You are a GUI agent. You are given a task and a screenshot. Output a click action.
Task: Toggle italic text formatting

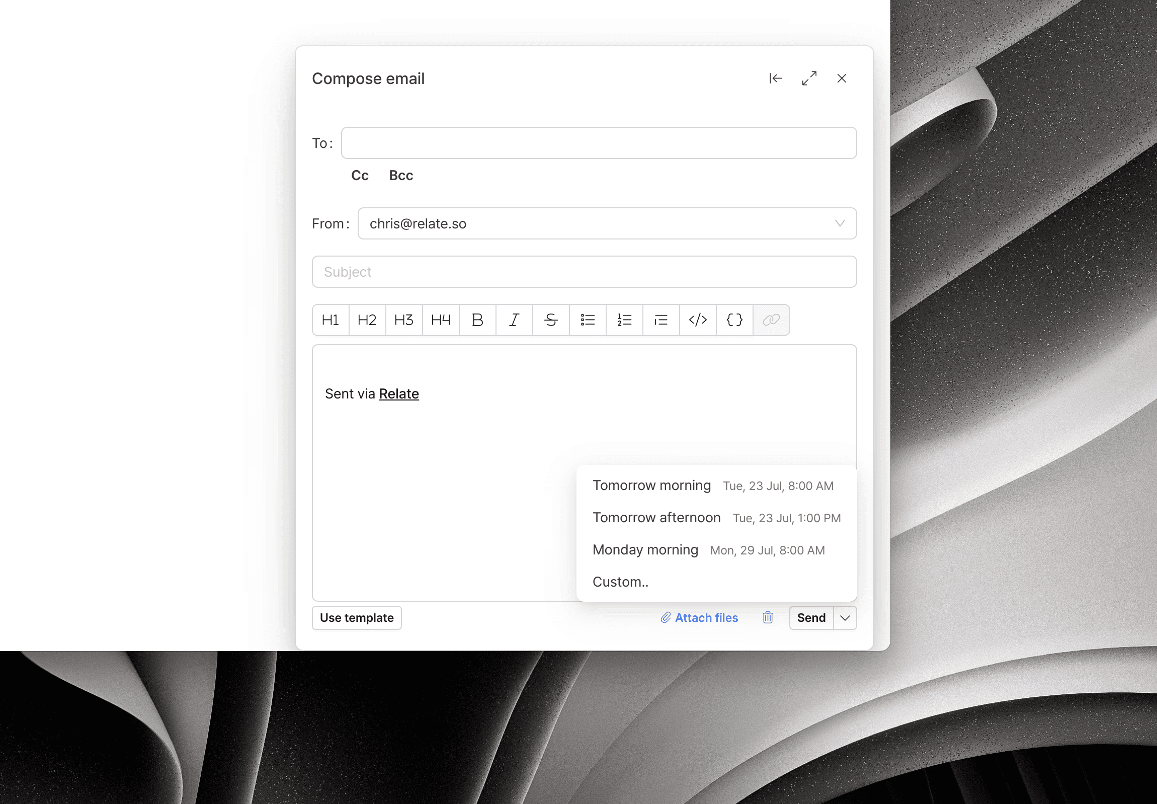[x=514, y=320]
